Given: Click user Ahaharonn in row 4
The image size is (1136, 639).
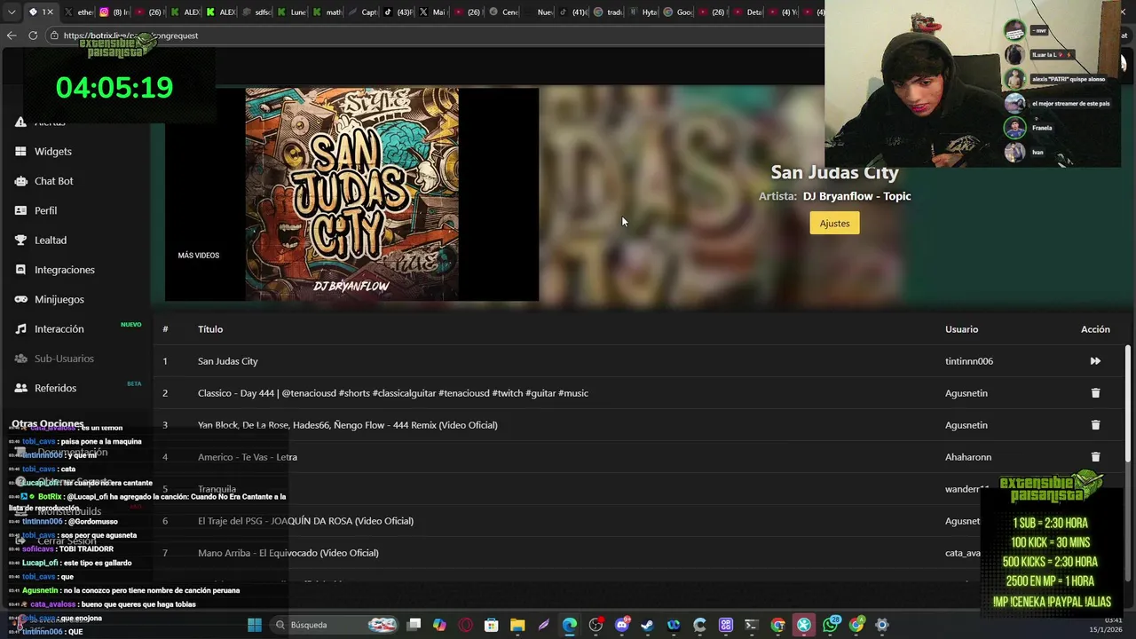Looking at the screenshot, I should click(x=968, y=457).
